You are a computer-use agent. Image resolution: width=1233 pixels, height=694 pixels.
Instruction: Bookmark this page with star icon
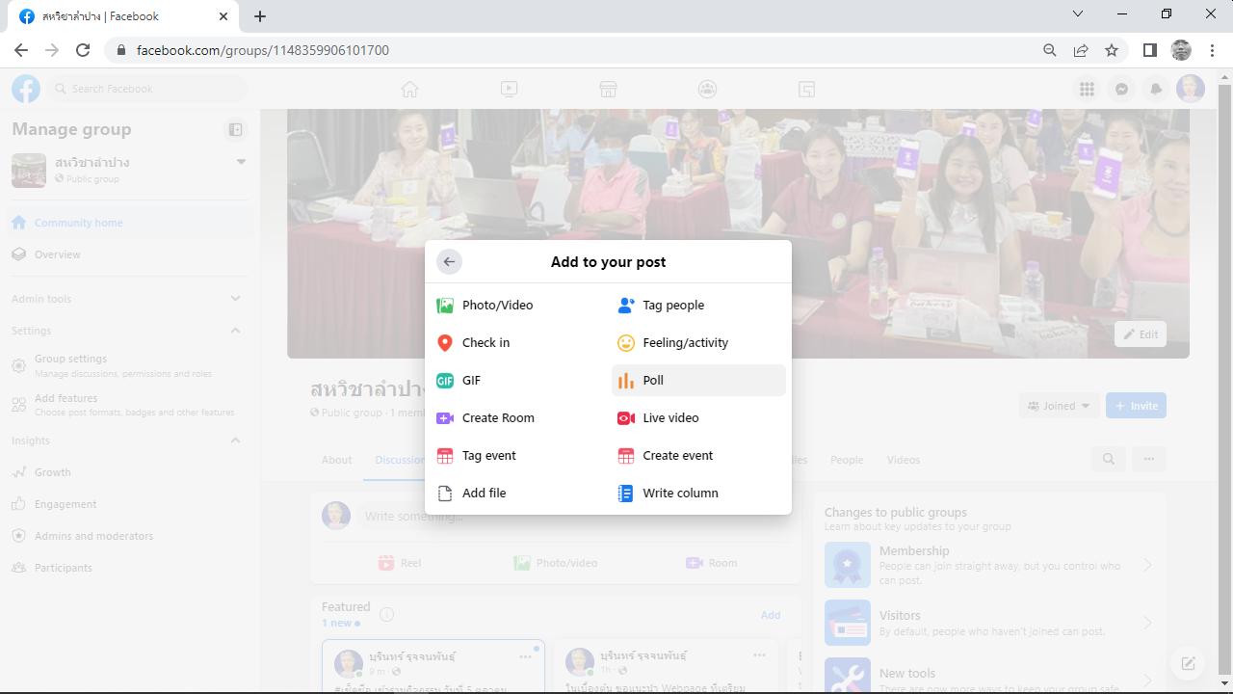point(1112,50)
